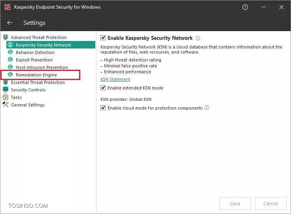Viewport: 291px width, 214px height.
Task: Open Behavior Detection settings
Action: click(x=35, y=52)
